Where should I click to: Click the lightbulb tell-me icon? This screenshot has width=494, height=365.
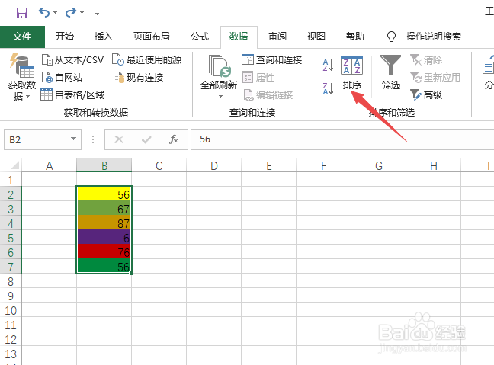[x=391, y=37]
